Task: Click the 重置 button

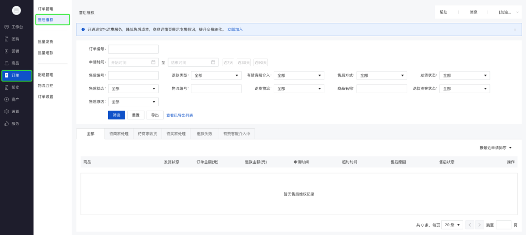Action: [x=136, y=115]
